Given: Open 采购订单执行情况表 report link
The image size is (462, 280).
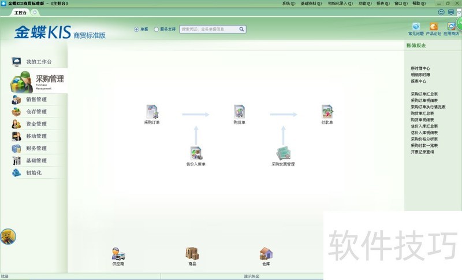Looking at the screenshot, I should (x=428, y=107).
